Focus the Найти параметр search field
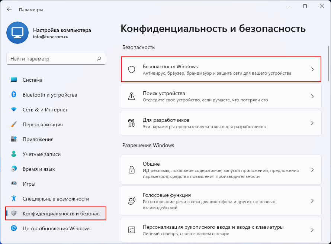Viewport: 331px width, 244px height. coord(56,59)
